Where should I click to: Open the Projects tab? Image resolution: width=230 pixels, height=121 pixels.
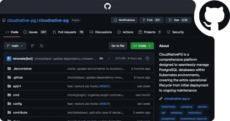[x=150, y=32]
